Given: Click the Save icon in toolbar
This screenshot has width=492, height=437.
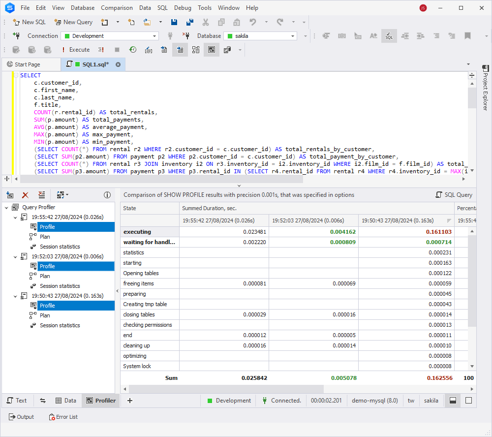Looking at the screenshot, I should coord(174,22).
